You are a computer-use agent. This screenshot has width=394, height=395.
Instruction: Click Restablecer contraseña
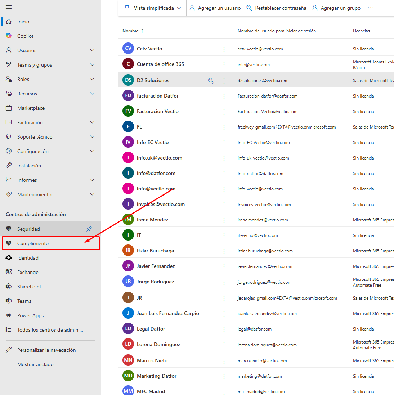coord(276,8)
